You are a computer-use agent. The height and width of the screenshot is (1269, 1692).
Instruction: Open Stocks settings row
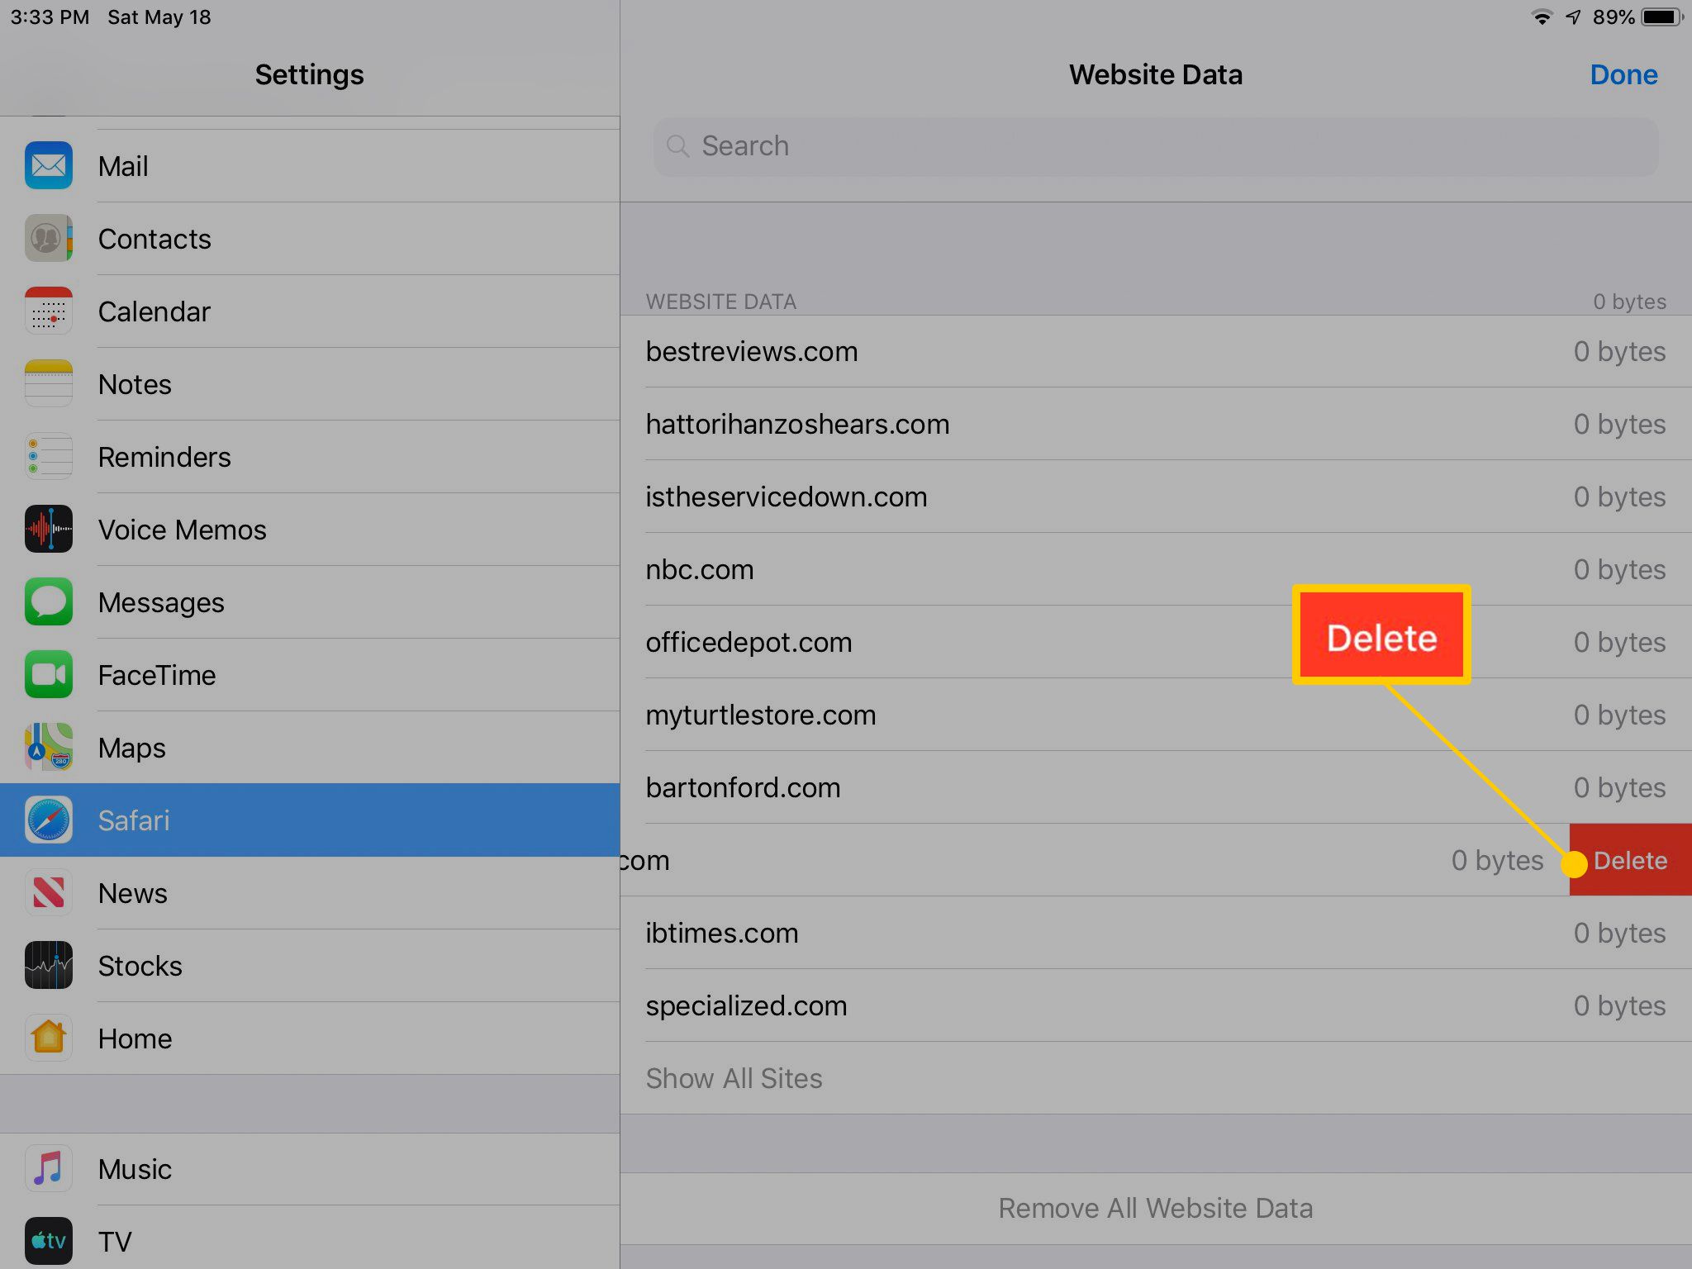click(310, 966)
